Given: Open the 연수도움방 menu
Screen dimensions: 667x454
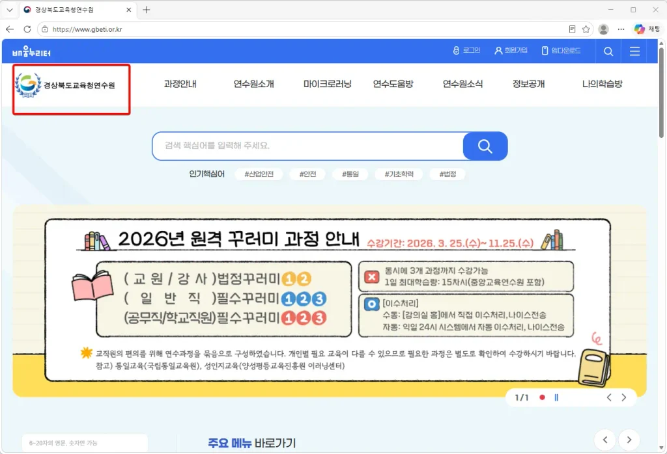Looking at the screenshot, I should pos(393,84).
